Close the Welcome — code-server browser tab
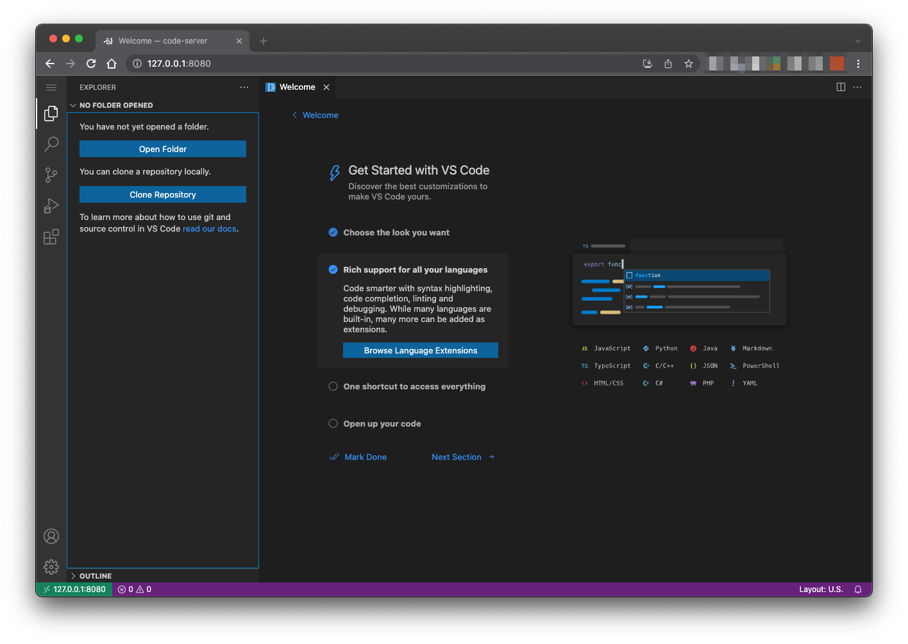 (x=239, y=41)
